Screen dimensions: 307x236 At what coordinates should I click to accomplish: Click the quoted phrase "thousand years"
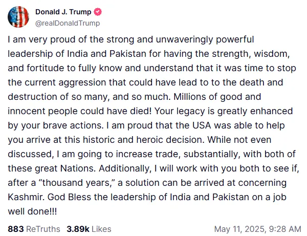[77, 183]
